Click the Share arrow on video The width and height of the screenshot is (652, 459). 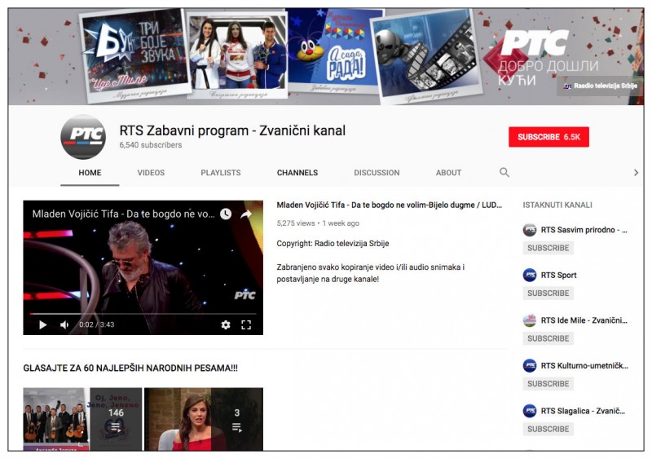[246, 214]
